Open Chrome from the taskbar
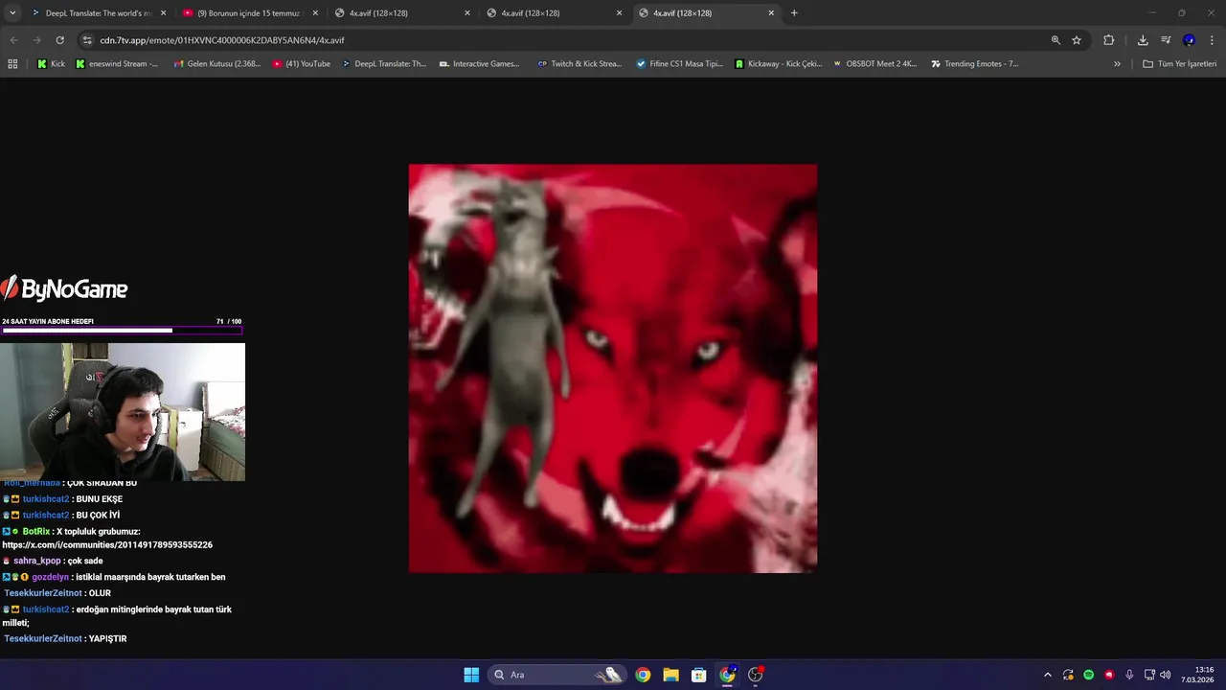The height and width of the screenshot is (690, 1226). [x=643, y=675]
